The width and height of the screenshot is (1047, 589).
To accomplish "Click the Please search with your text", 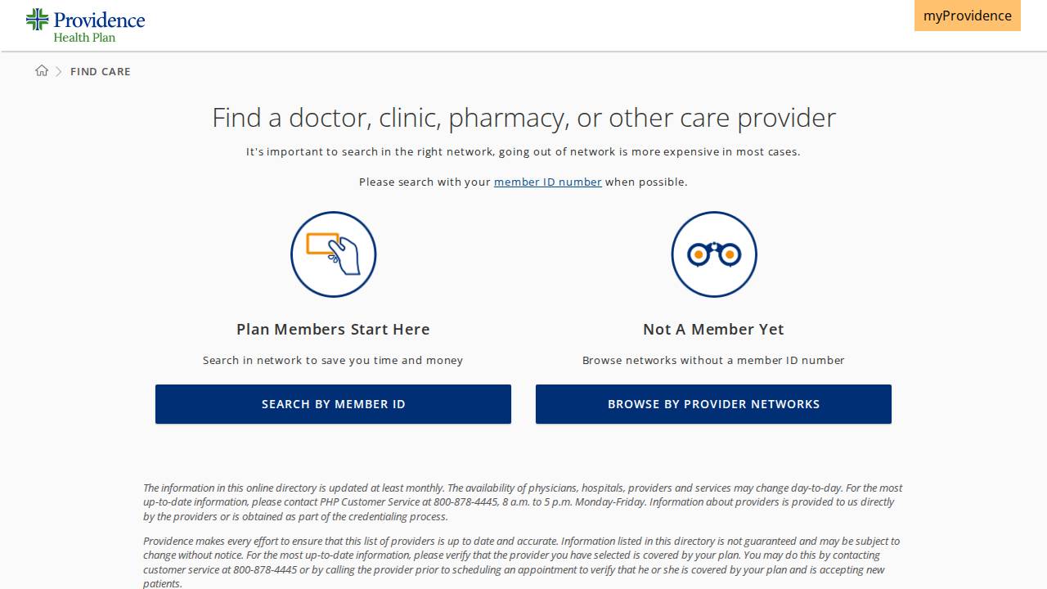I will (425, 182).
